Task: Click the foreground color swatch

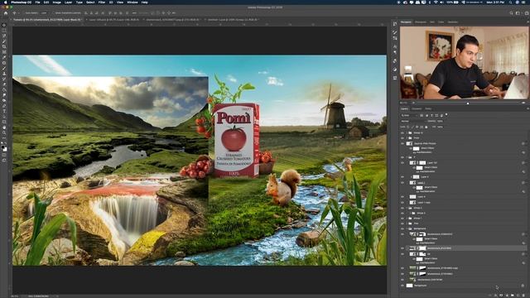Action: coord(3,147)
